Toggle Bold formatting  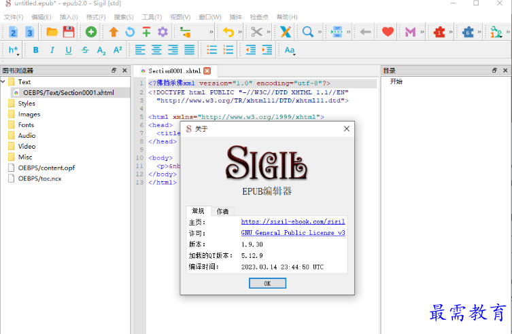[35, 50]
